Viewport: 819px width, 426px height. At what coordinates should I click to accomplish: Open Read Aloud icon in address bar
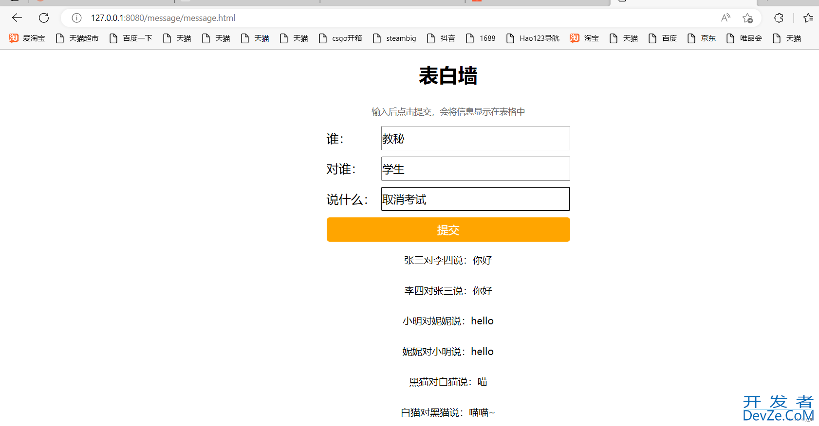click(726, 18)
